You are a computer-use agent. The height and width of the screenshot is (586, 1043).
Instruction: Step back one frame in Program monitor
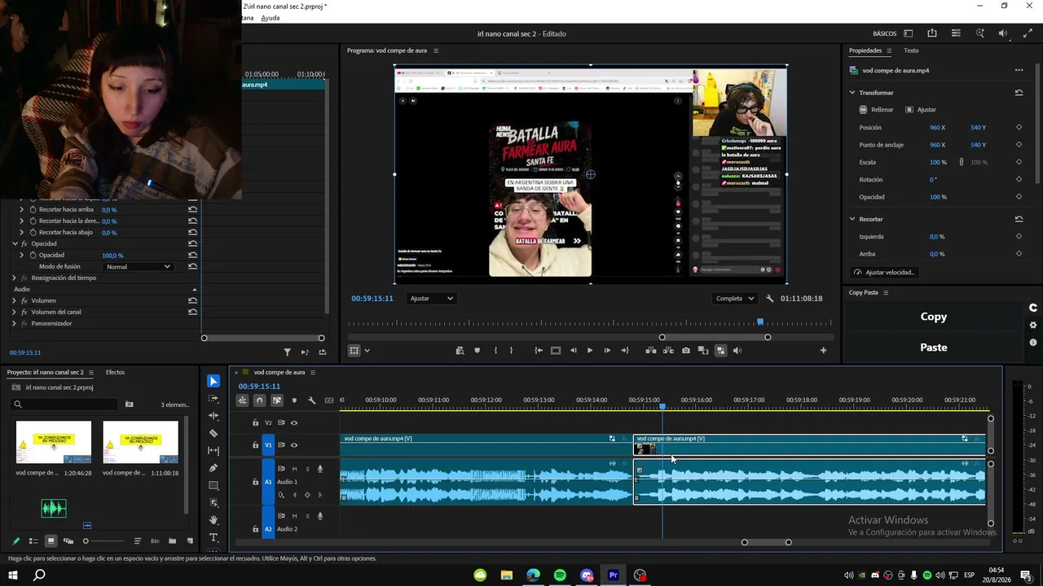click(x=573, y=351)
